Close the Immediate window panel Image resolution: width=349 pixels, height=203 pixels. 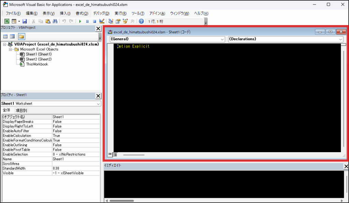point(346,166)
